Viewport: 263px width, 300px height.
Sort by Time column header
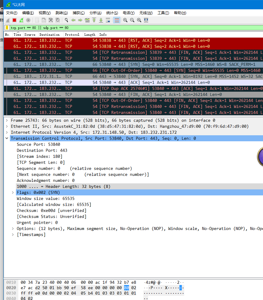[17, 35]
